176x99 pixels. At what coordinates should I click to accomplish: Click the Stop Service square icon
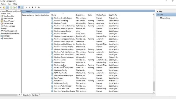coord(32,7)
